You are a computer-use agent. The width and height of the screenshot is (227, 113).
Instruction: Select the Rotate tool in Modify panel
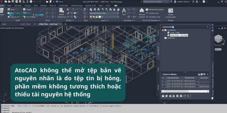73,9
